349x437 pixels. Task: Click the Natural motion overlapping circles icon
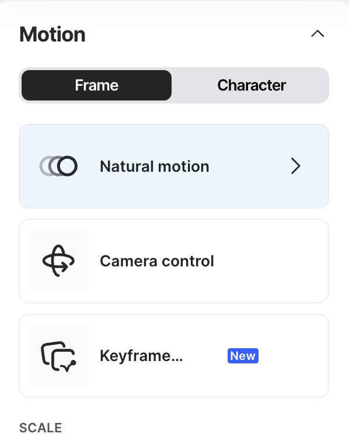(x=58, y=166)
